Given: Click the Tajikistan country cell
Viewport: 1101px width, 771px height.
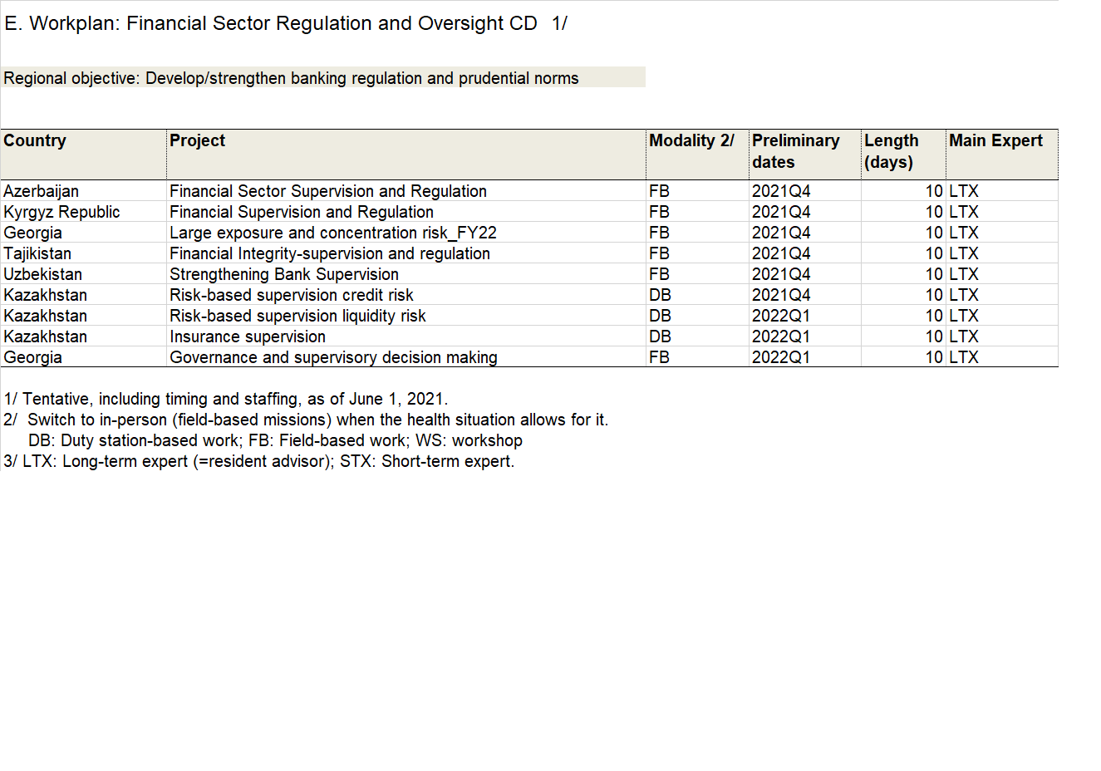Looking at the screenshot, I should tap(37, 253).
